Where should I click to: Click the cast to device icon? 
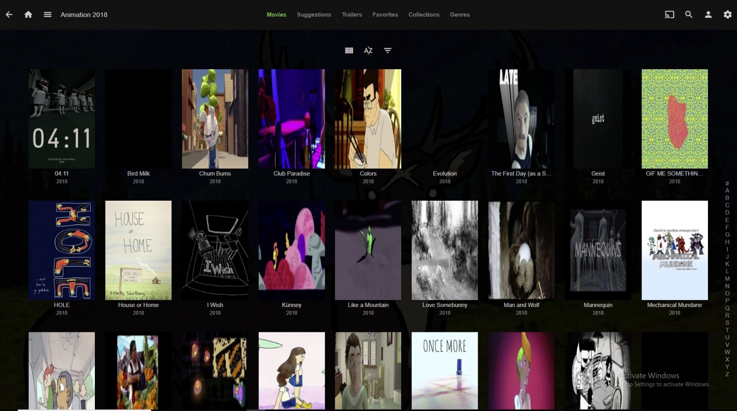tap(669, 15)
